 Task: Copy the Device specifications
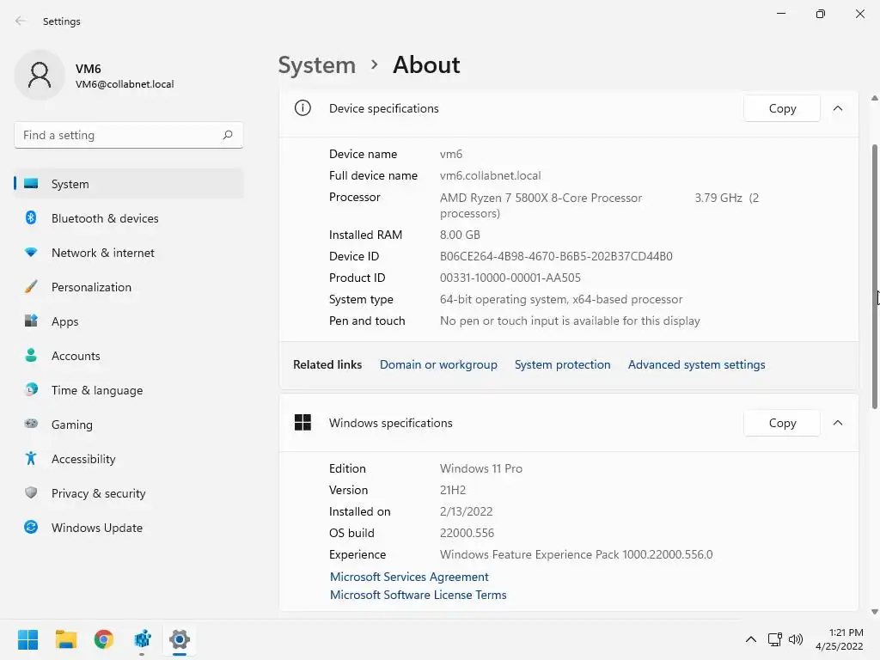click(x=782, y=108)
